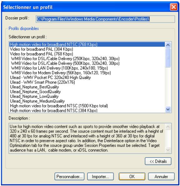Select Video for broadband PAL (768 Kbps)
This screenshot has height=186, width=180.
click(87, 54)
